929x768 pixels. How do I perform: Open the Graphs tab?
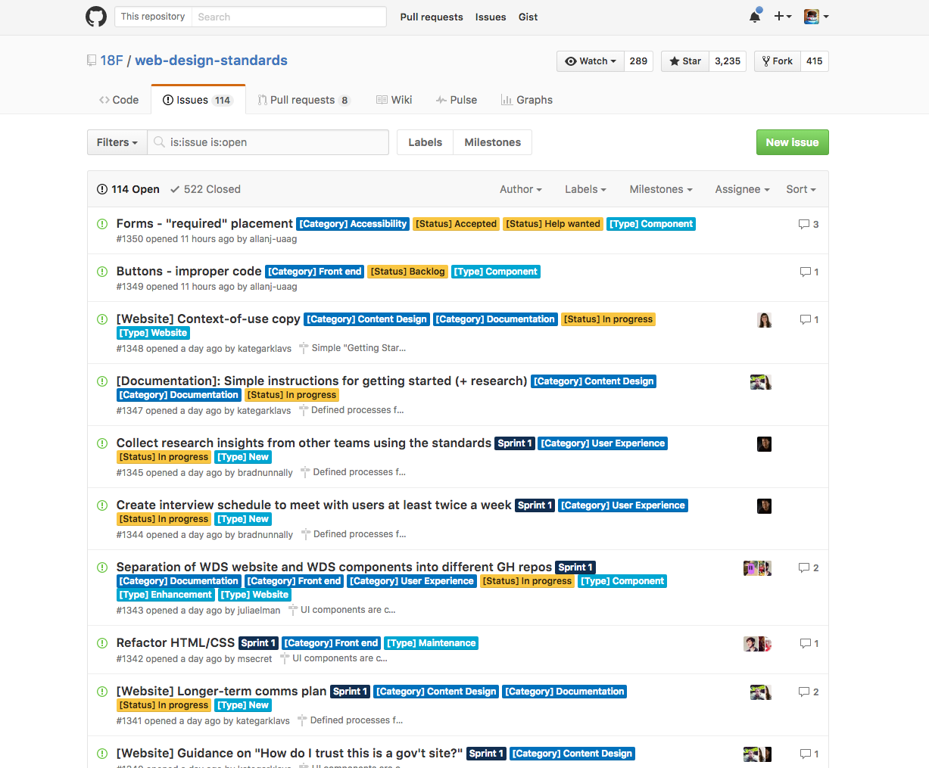point(527,100)
